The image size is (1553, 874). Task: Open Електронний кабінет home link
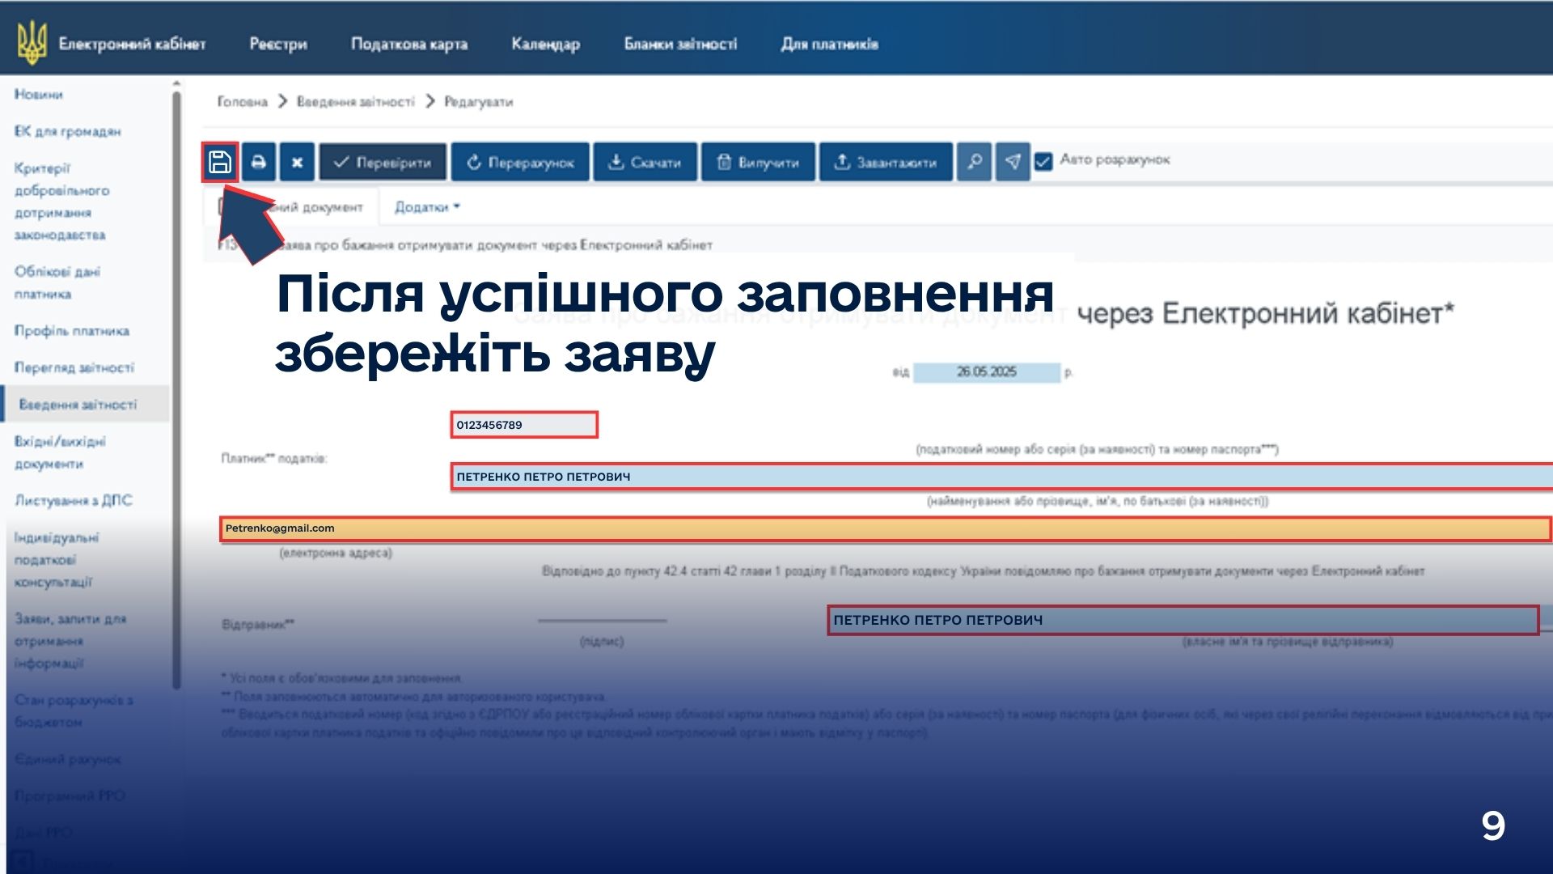coord(133,44)
